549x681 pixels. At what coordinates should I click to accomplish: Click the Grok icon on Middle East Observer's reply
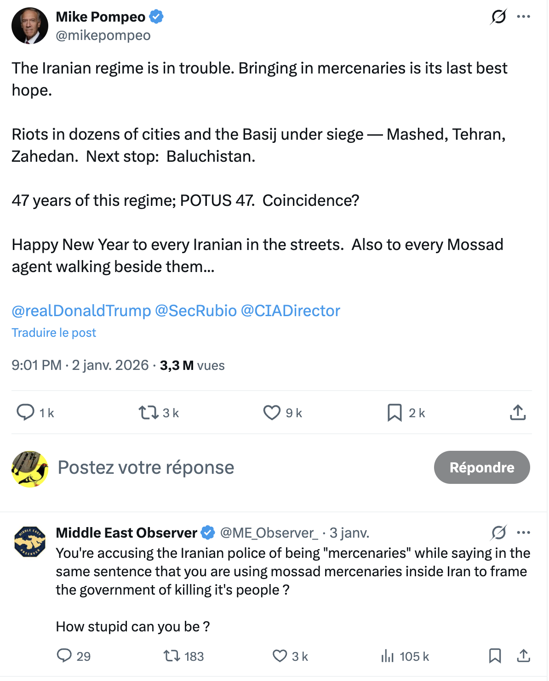[x=498, y=533]
